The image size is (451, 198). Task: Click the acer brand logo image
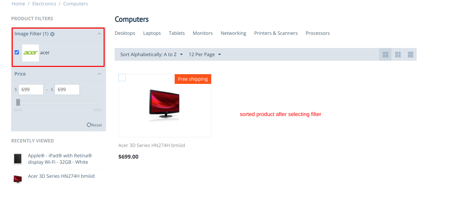31,53
